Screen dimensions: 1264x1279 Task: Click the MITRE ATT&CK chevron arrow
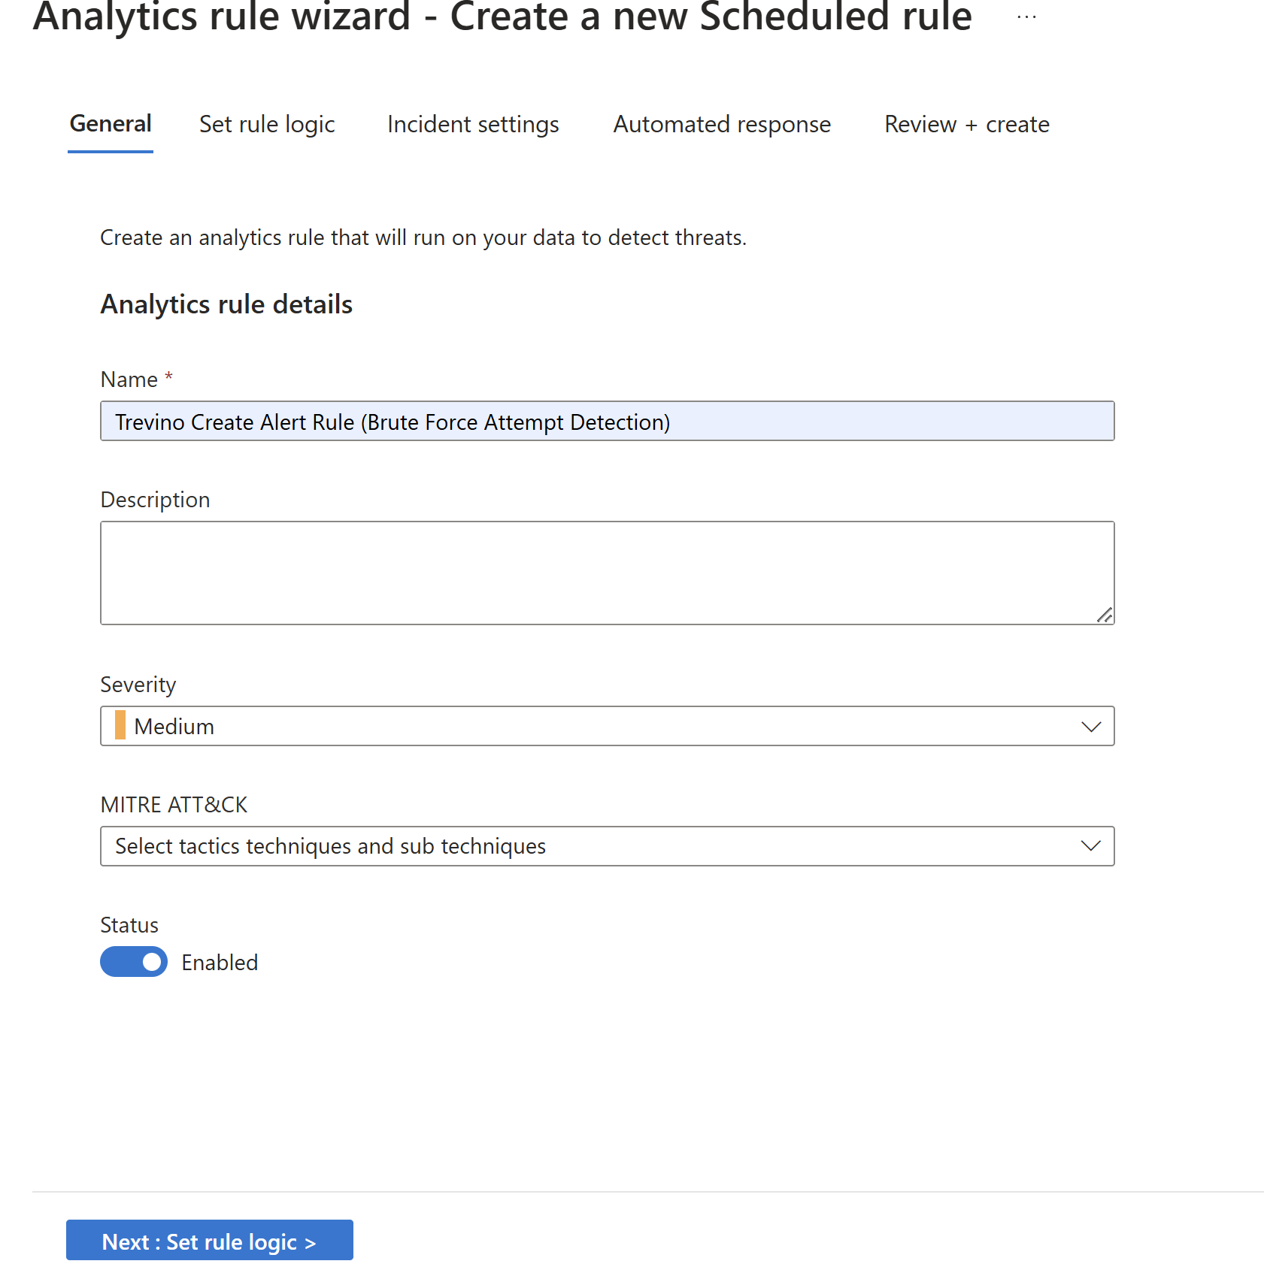(1090, 846)
